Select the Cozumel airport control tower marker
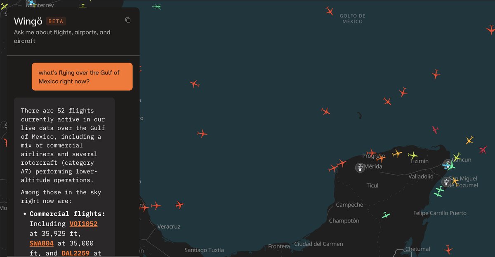Image resolution: width=495 pixels, height=257 pixels. click(x=446, y=182)
